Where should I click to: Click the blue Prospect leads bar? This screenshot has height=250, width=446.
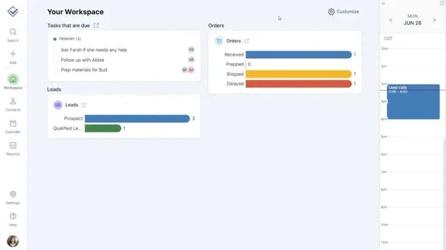[x=137, y=118]
